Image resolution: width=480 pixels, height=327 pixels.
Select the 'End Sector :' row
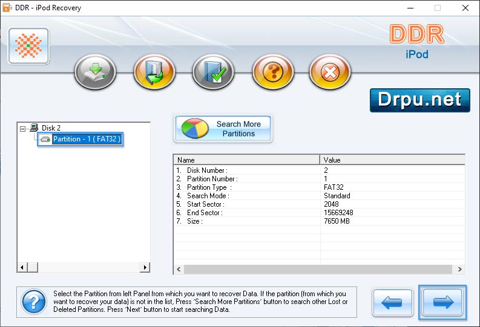[319, 213]
